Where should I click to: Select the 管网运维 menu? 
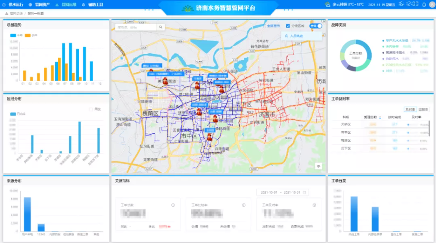tap(69, 5)
